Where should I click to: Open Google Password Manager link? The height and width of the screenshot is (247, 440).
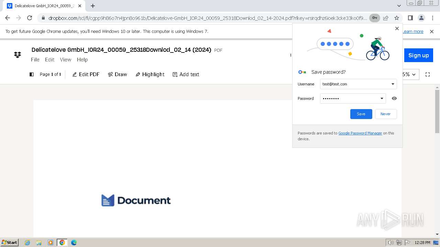pyautogui.click(x=360, y=133)
